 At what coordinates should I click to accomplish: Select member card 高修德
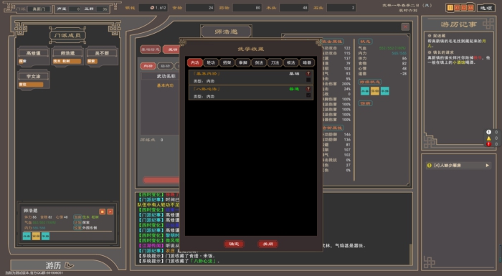[x=33, y=57]
